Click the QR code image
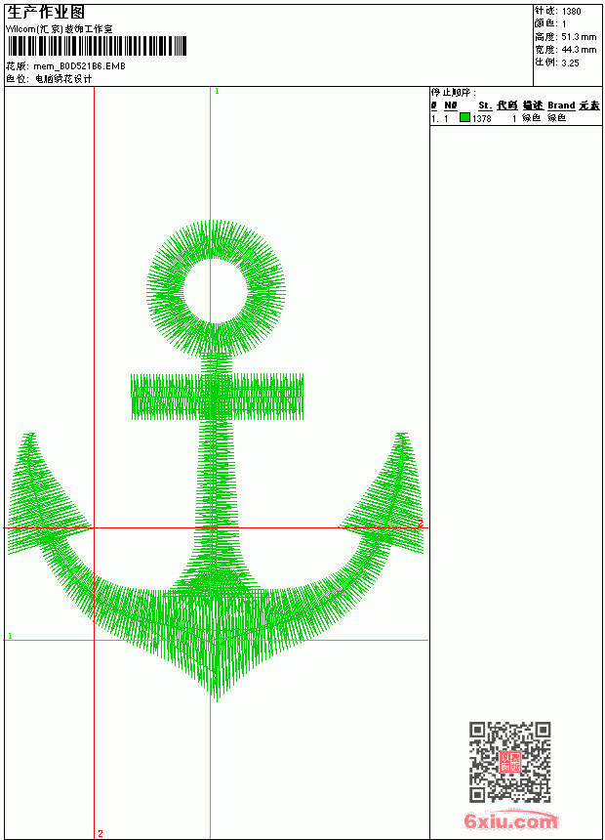Screen dimensions: 605x840 pos(510,762)
